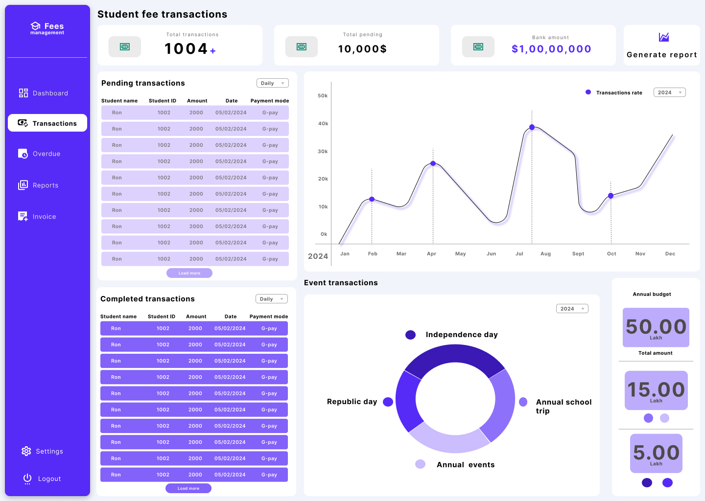The width and height of the screenshot is (705, 501).
Task: Click the Payment mode header in Completed table
Action: coord(269,317)
